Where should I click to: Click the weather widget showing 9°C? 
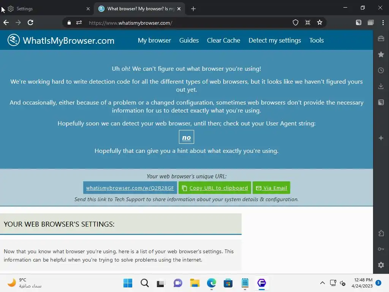click(x=24, y=283)
